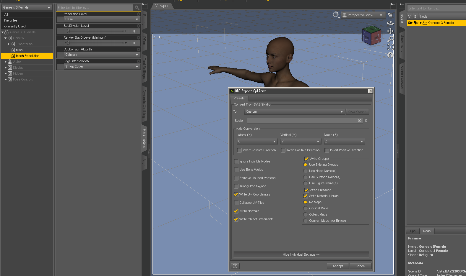Click the Accept button

(x=338, y=266)
